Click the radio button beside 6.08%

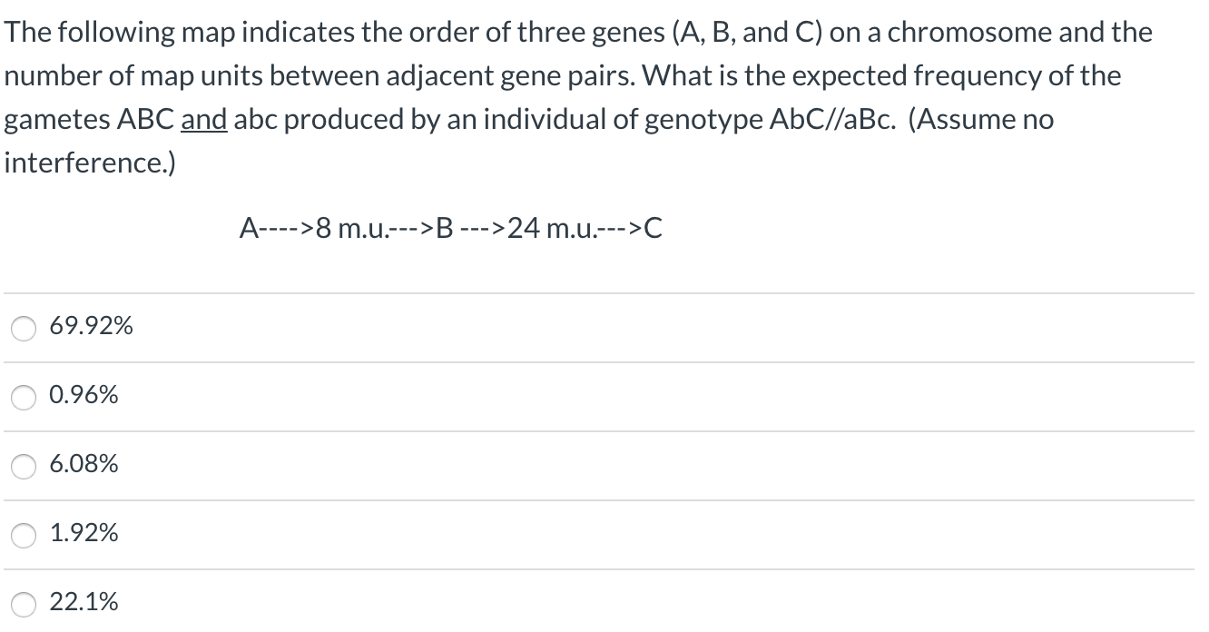(x=23, y=466)
